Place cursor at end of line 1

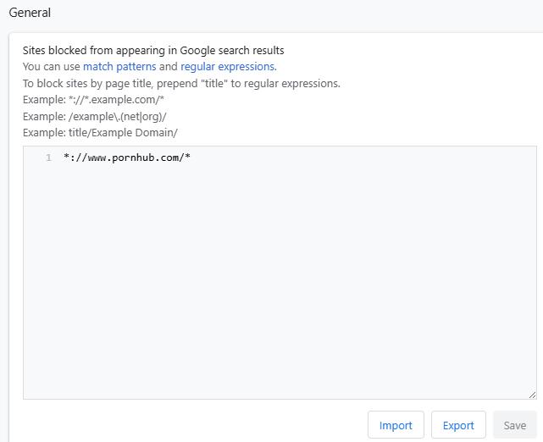pos(191,157)
